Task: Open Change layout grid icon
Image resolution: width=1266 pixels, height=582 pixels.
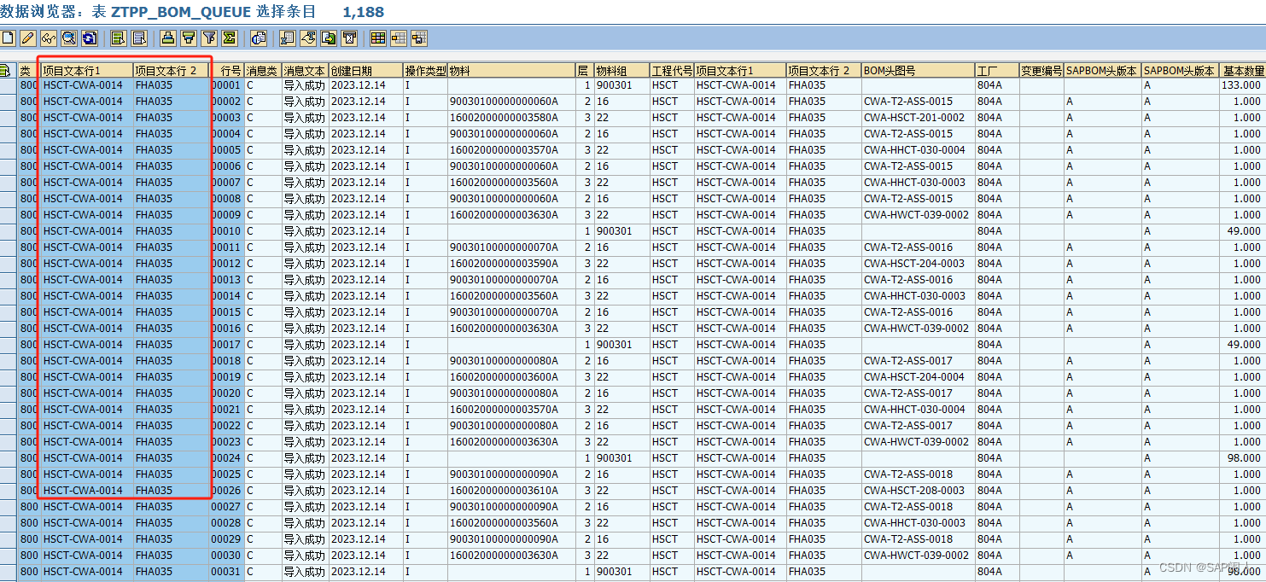Action: point(378,38)
